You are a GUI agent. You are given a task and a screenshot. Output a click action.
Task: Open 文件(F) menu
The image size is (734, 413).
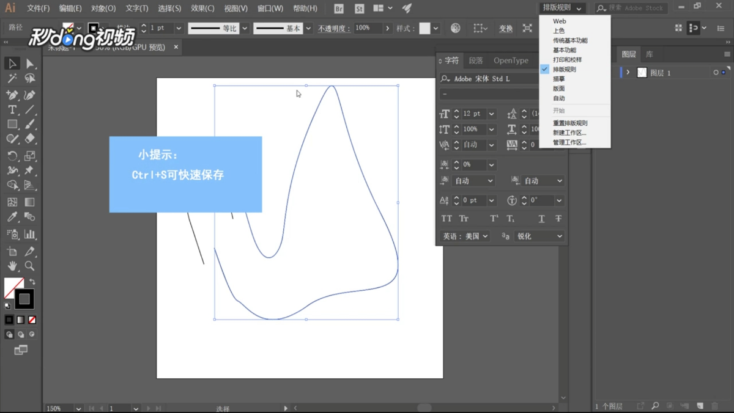(38, 9)
